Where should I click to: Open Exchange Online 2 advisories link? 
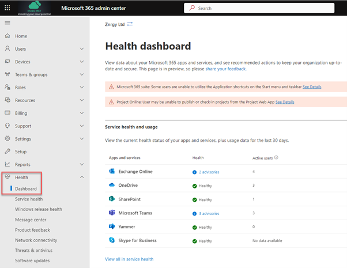209,172
